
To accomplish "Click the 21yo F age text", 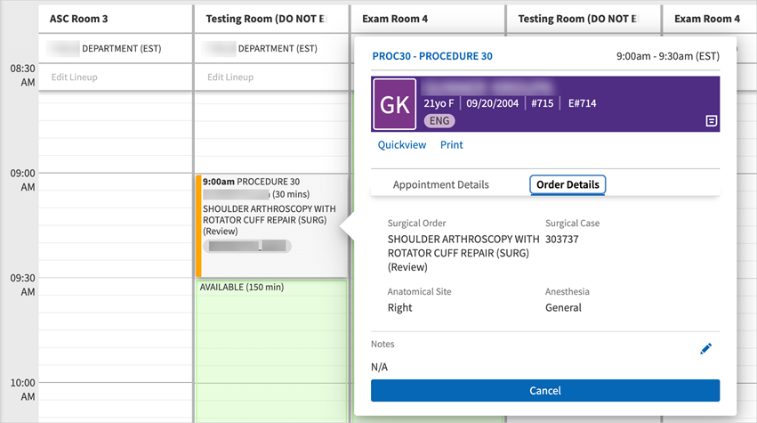I will pyautogui.click(x=439, y=103).
